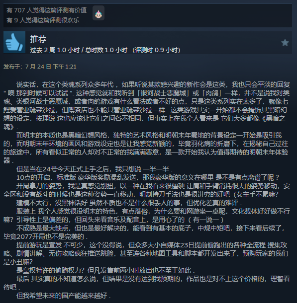Click the blue thumbs-up recommended icon

click(14, 42)
